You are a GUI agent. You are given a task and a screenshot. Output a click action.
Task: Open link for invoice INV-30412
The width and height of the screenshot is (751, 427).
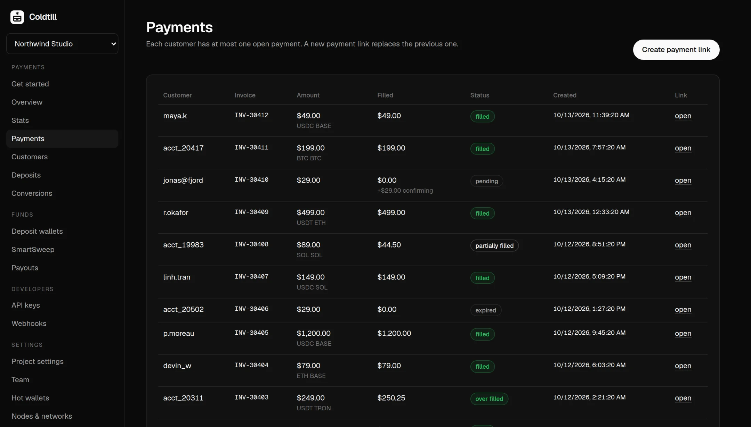(x=683, y=116)
